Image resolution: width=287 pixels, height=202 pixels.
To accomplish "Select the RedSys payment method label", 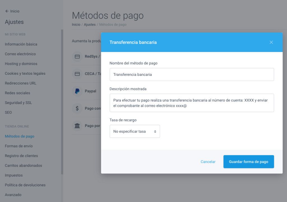I will [92, 56].
